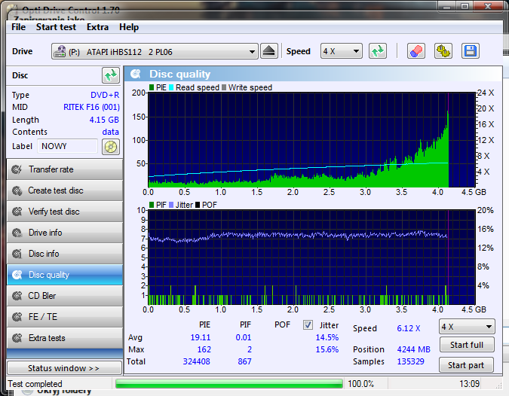This screenshot has width=509, height=396.
Task: Click the Speed value 6.12 X
Action: click(409, 328)
